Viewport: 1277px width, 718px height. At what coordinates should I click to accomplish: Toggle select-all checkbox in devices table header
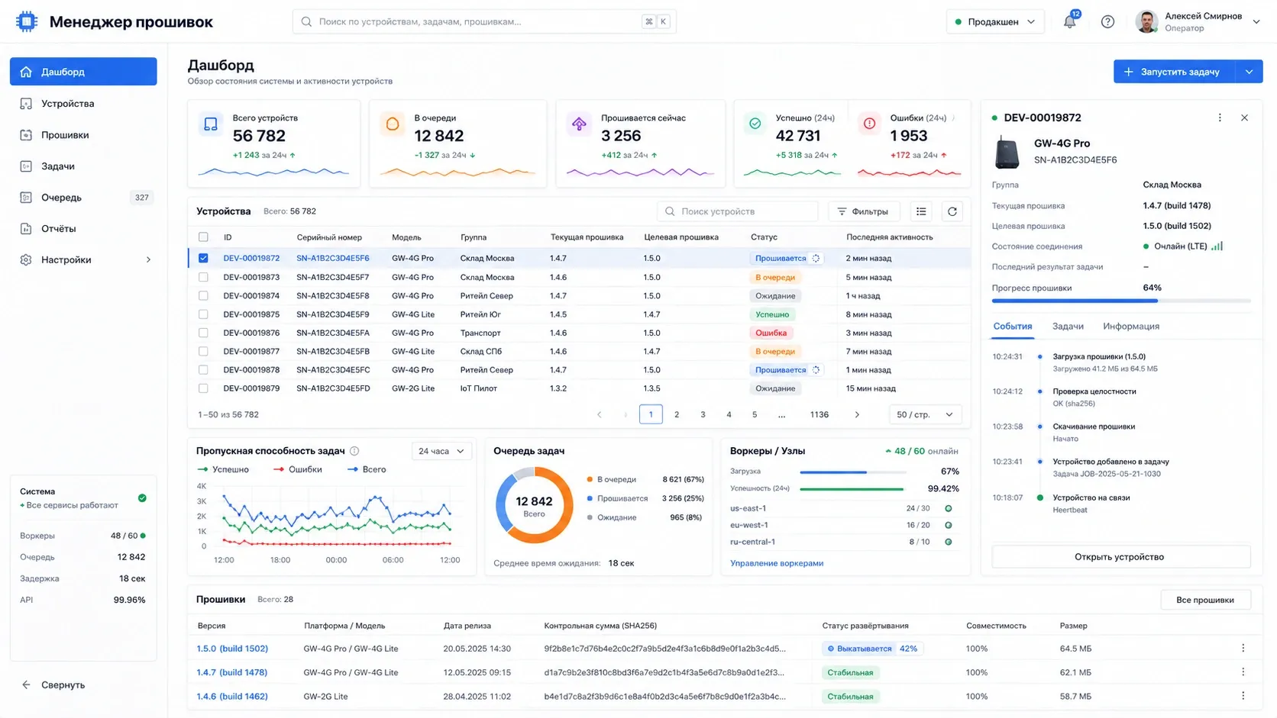pyautogui.click(x=203, y=237)
